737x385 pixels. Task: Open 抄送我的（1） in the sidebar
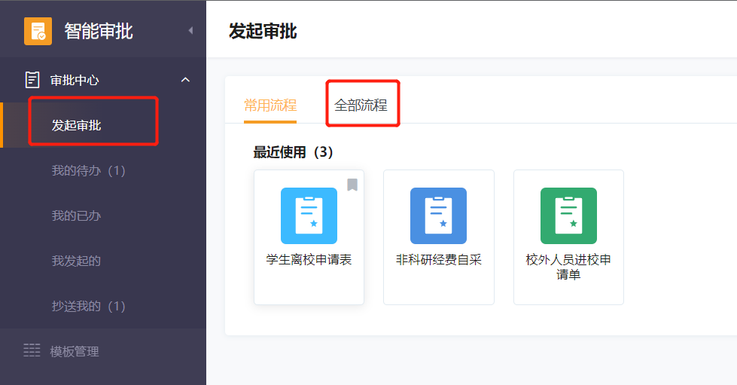click(x=88, y=306)
